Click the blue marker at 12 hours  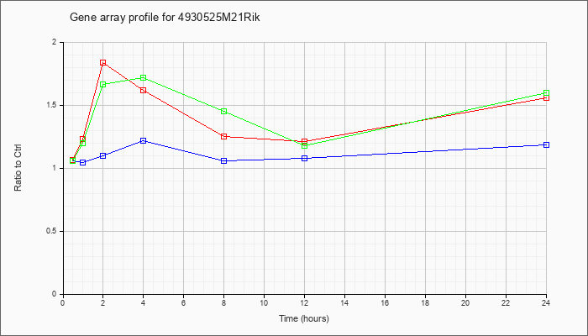(304, 158)
